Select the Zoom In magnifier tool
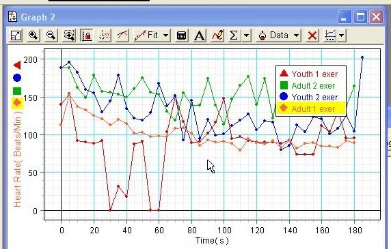Screen dimensions: 391x249 [x=33, y=35]
